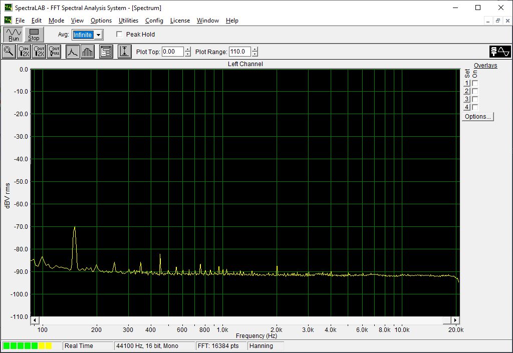513x353 pixels.
Task: Click the horizontal scrollbar left arrow
Action: coord(35,320)
